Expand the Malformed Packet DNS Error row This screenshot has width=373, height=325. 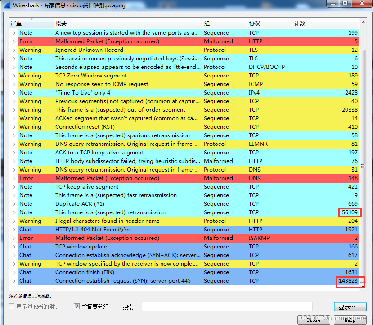(14, 178)
